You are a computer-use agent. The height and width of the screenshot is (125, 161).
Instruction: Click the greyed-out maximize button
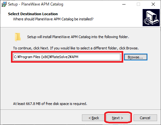click(x=138, y=4)
